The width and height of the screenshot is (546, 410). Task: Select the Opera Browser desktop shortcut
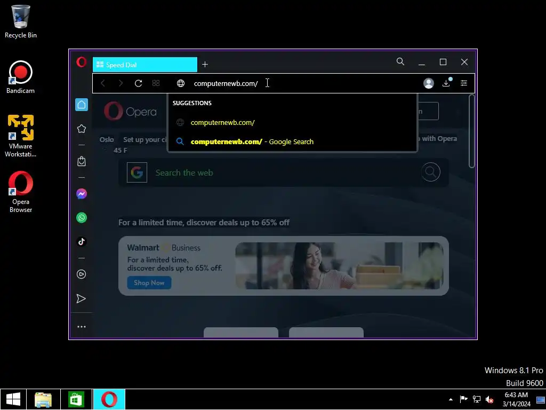[x=21, y=192]
